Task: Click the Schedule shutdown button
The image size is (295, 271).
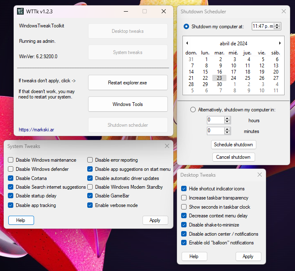Action: 233,145
